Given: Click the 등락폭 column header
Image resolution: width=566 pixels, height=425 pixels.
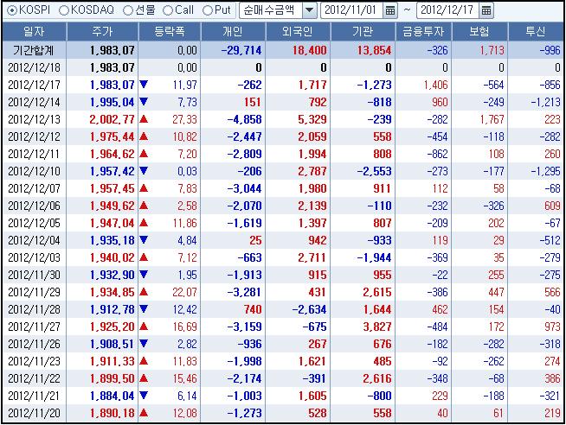Looking at the screenshot, I should pos(170,32).
